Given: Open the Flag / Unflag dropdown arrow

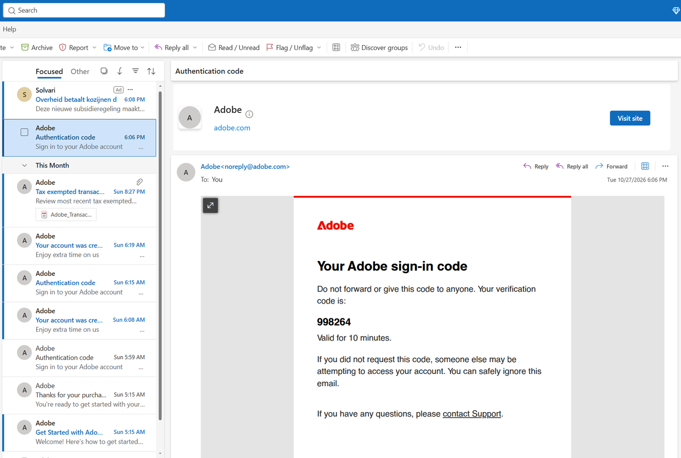Looking at the screenshot, I should pyautogui.click(x=319, y=47).
